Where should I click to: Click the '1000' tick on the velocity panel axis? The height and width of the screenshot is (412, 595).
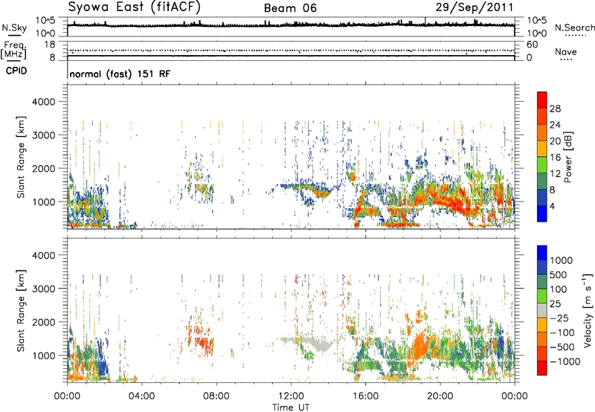pos(44,355)
